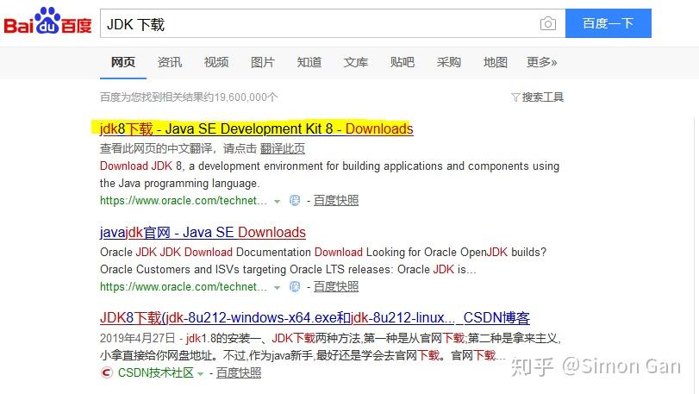Open 百度快照 of the CSDN result
Viewport: 699px width, 394px height.
tap(239, 372)
